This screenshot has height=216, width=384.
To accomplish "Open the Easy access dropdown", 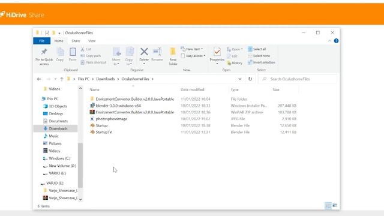I will [193, 56].
